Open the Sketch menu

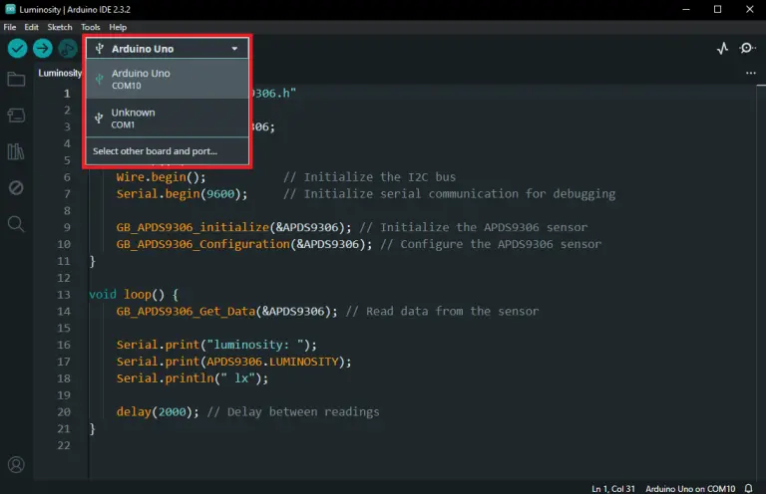(x=60, y=27)
